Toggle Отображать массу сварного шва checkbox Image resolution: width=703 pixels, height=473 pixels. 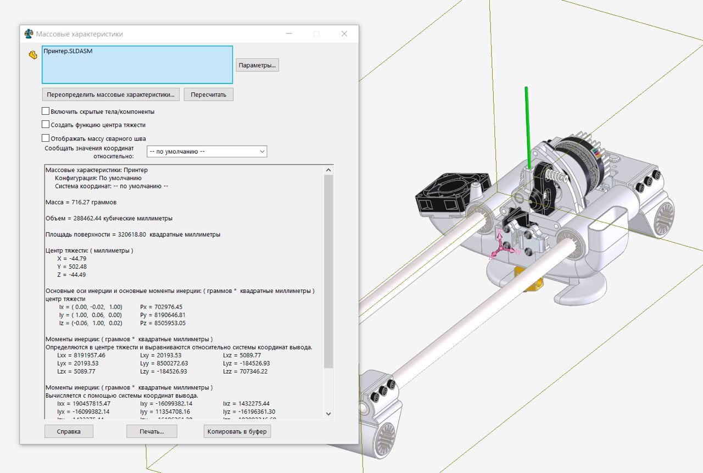click(x=46, y=138)
